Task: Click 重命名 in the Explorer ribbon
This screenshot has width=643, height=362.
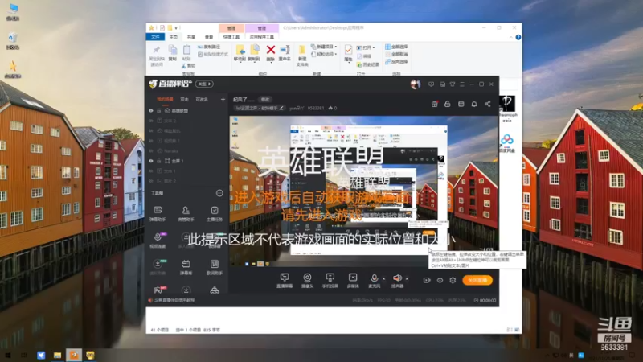Action: coord(285,53)
